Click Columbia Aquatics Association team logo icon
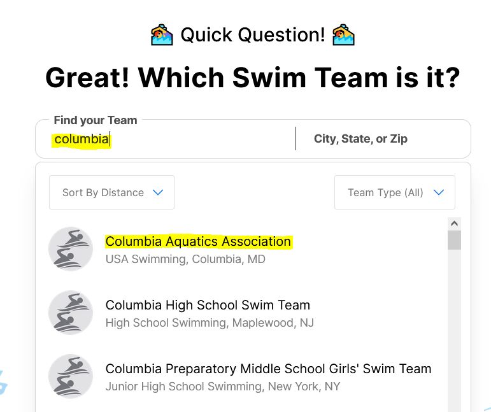The width and height of the screenshot is (491, 412). click(x=71, y=249)
